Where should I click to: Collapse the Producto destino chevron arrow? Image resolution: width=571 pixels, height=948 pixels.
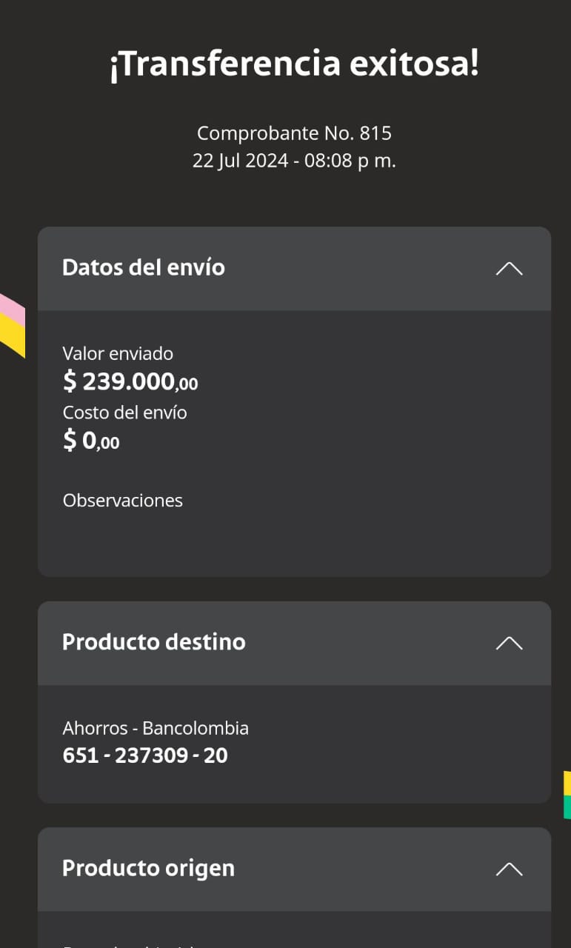click(x=509, y=643)
